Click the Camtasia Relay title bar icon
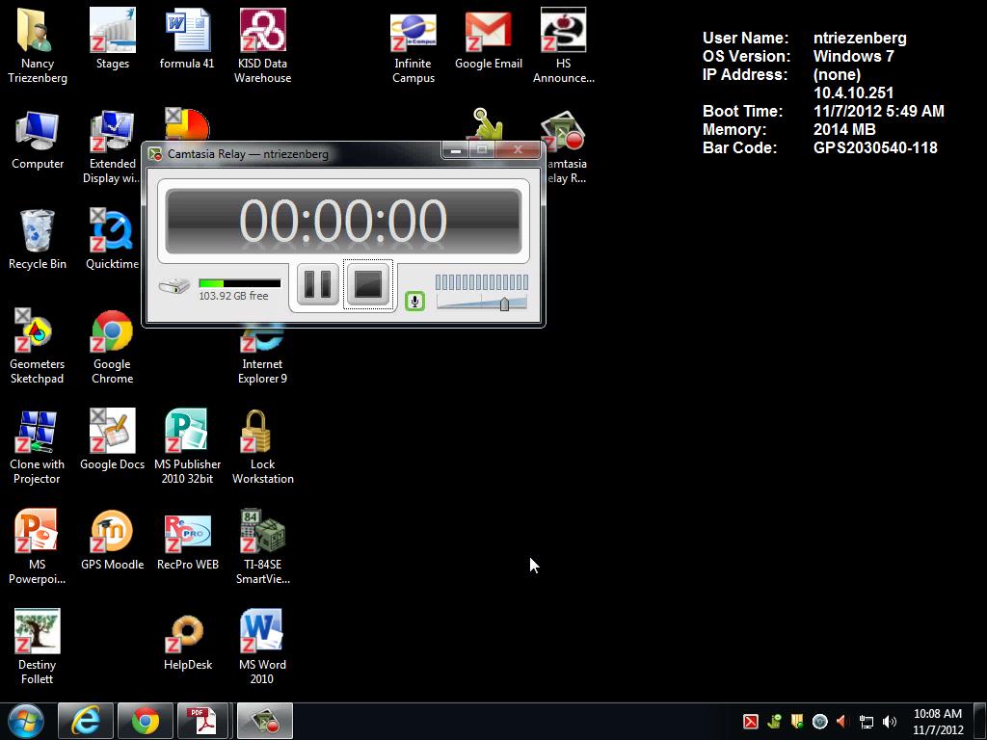The width and height of the screenshot is (987, 740). point(155,154)
